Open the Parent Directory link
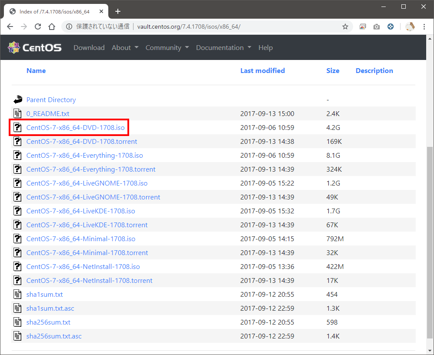Image resolution: width=434 pixels, height=355 pixels. click(51, 100)
